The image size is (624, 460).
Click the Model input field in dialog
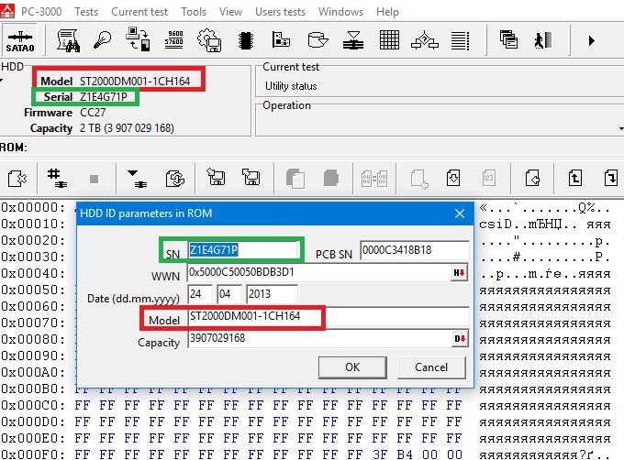click(328, 316)
